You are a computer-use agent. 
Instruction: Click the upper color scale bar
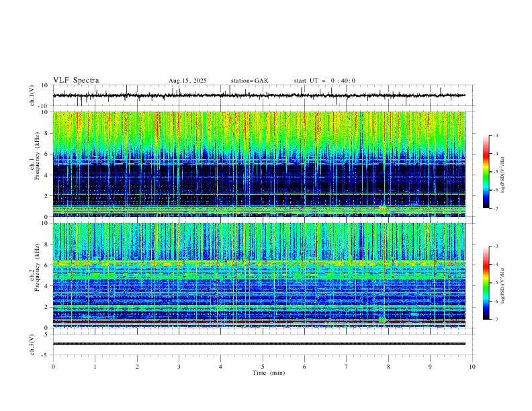(486, 172)
